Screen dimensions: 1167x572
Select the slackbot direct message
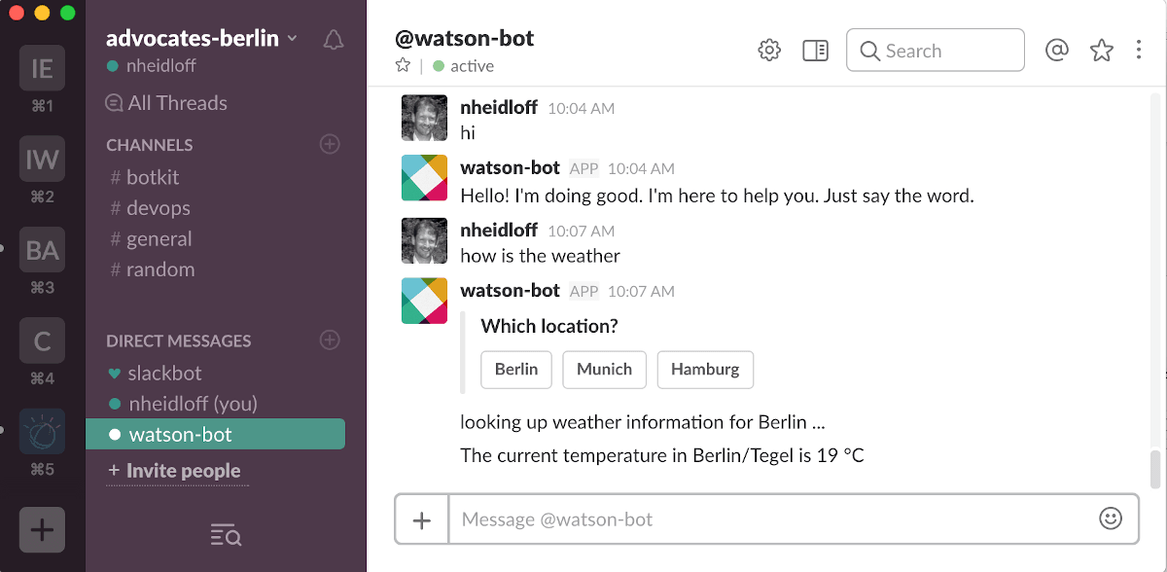click(164, 373)
